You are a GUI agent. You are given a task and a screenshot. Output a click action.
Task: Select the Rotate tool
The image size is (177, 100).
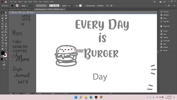point(2,29)
